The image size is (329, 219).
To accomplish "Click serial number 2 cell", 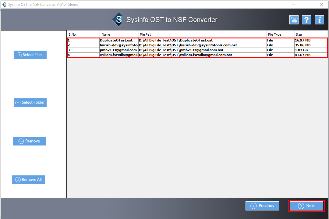I will pos(83,45).
